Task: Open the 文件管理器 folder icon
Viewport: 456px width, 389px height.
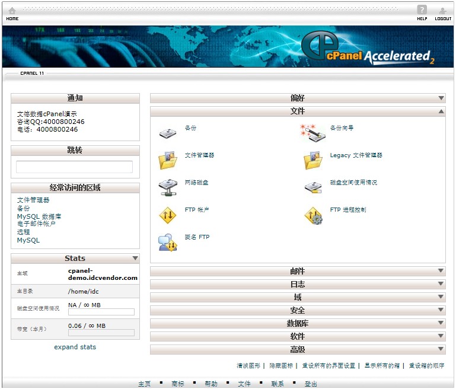Action: (x=168, y=160)
